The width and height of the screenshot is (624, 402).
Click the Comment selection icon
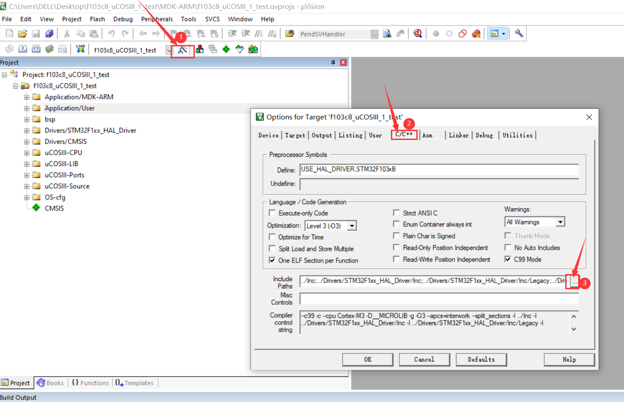(259, 33)
